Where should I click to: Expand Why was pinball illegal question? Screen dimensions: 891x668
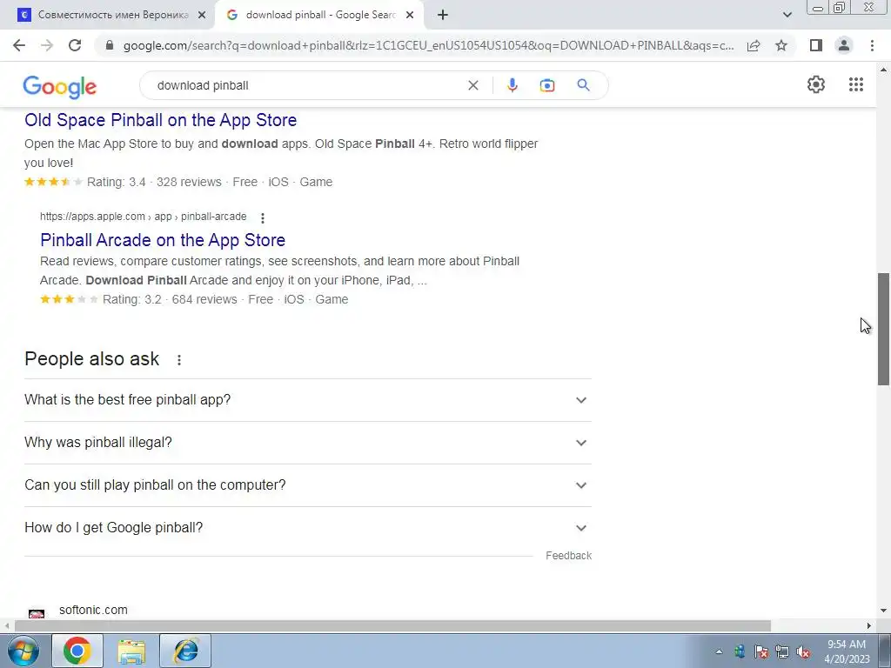point(308,443)
